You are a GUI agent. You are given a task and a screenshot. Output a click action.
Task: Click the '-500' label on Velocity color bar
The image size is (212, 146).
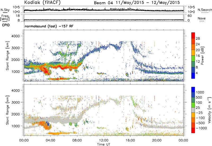[x=200, y=123]
